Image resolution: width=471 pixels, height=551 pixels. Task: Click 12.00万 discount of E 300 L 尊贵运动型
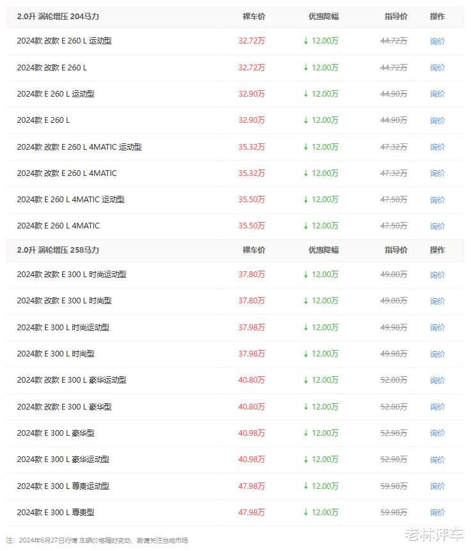coord(321,486)
